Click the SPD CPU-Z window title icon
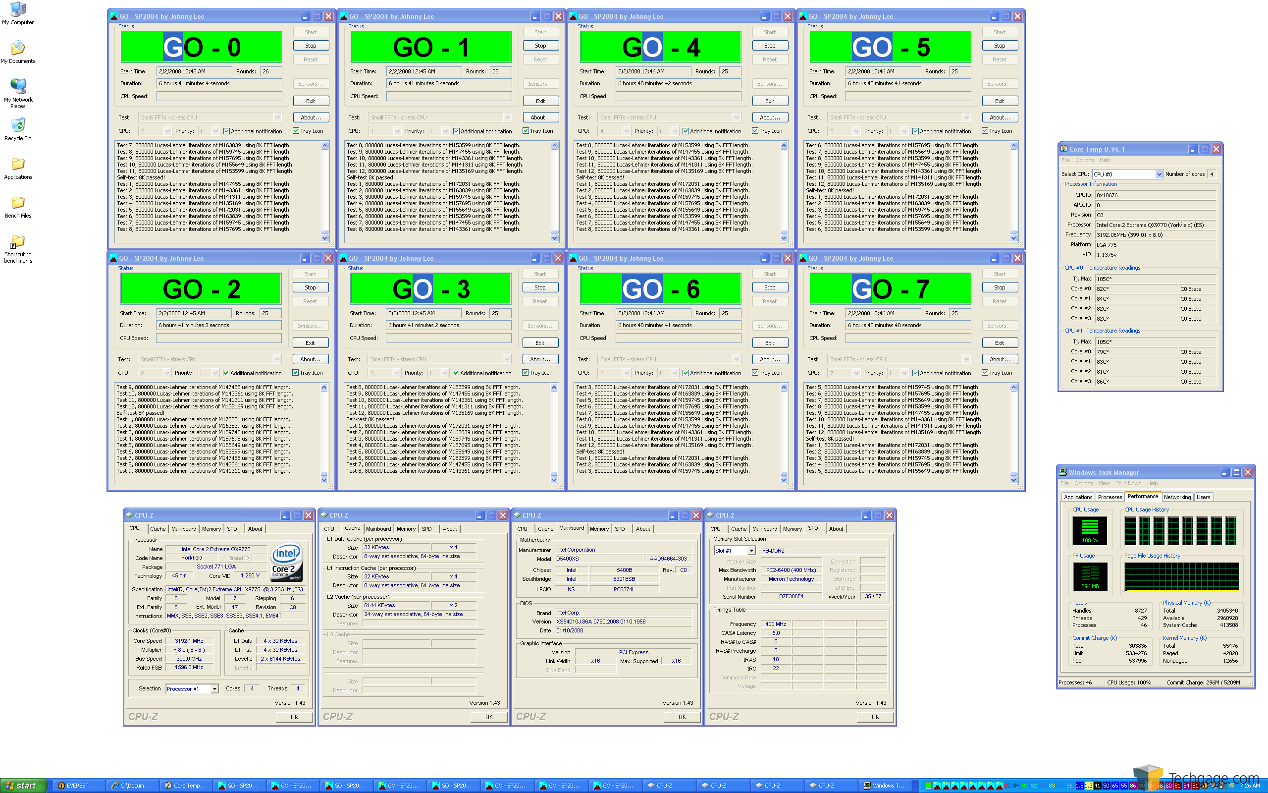This screenshot has width=1268, height=793. (x=710, y=515)
